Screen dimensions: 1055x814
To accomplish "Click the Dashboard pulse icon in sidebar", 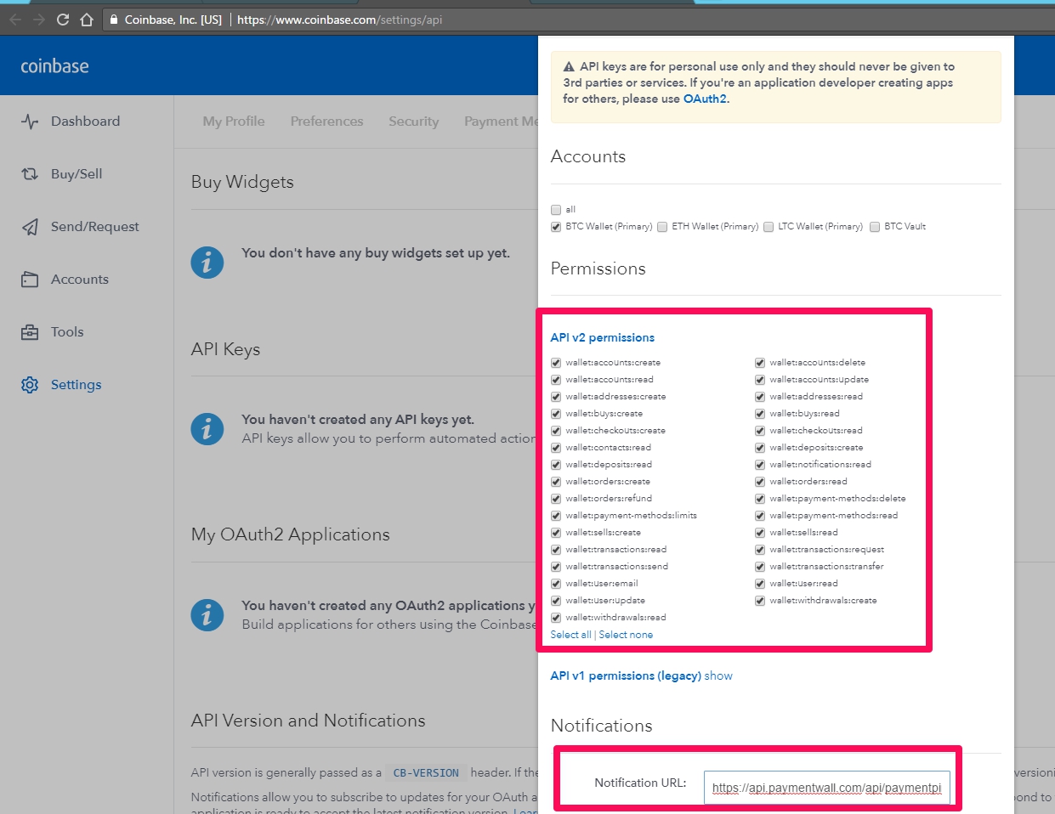I will [x=30, y=122].
